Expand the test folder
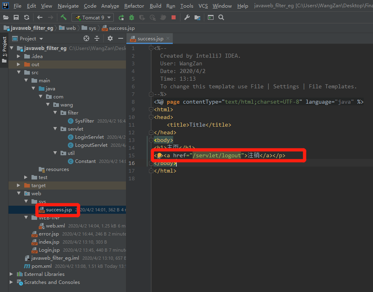 26,177
